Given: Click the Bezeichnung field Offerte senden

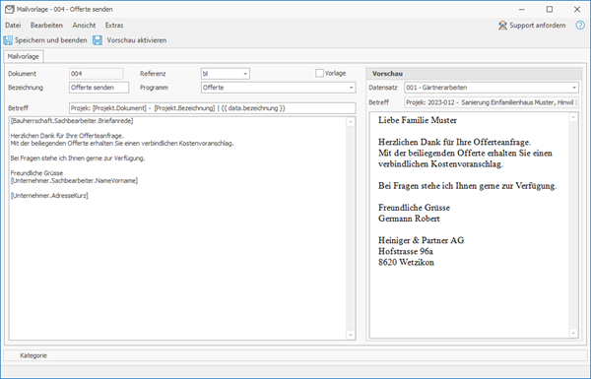Looking at the screenshot, I should [x=98, y=88].
